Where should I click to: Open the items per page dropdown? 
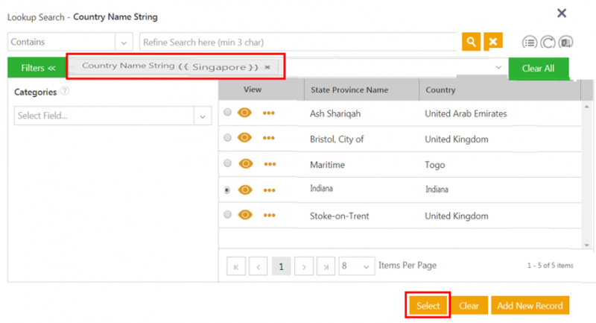click(x=356, y=266)
